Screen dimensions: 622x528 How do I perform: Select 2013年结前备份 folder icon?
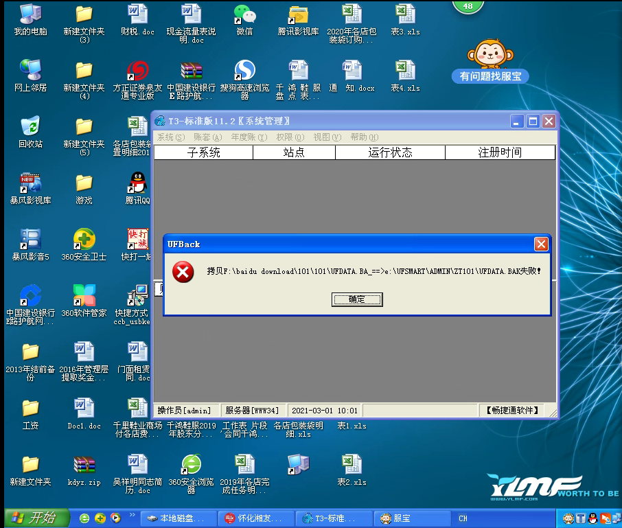click(x=30, y=361)
